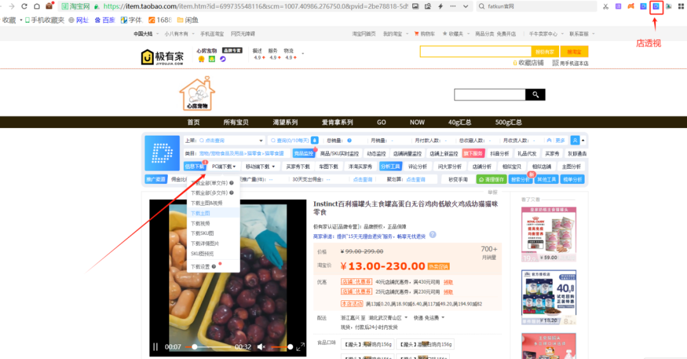Open the scissors screenshot extension icon
Screen dimensions: 687x359
point(606,6)
